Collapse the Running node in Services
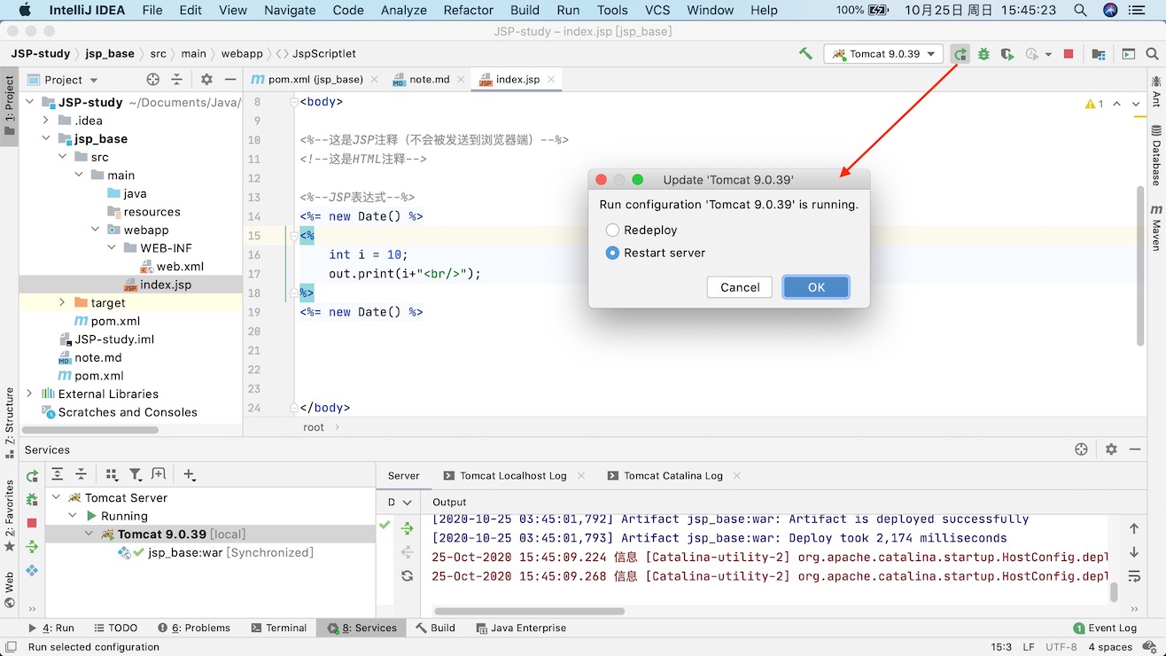Screen dimensions: 1166x656 [73, 516]
